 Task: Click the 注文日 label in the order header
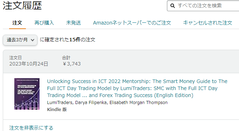15,58
